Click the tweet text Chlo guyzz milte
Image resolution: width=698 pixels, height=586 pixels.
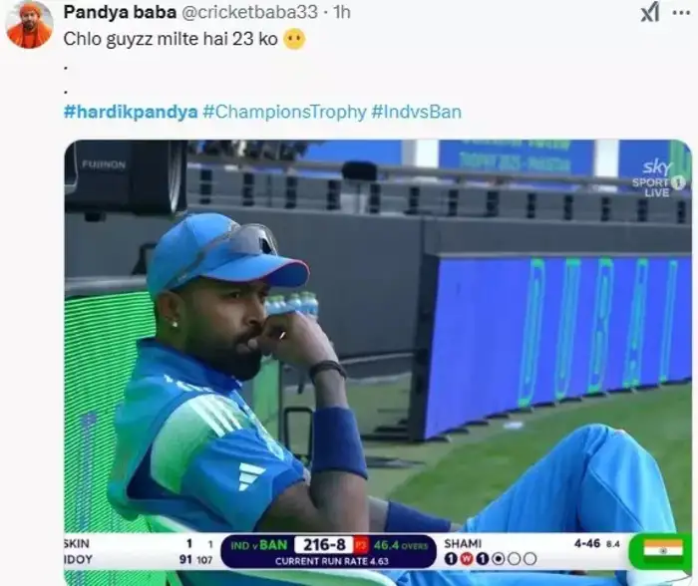click(131, 39)
